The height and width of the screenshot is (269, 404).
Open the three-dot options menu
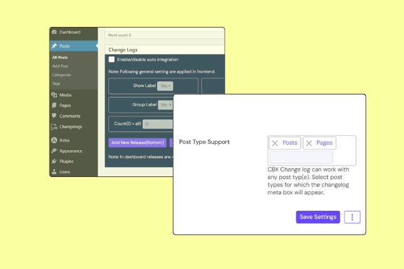tap(352, 217)
